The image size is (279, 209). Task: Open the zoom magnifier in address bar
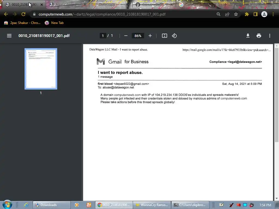tap(219, 14)
